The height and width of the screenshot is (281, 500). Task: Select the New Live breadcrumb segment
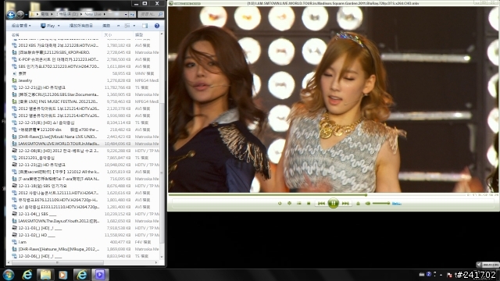(x=93, y=14)
